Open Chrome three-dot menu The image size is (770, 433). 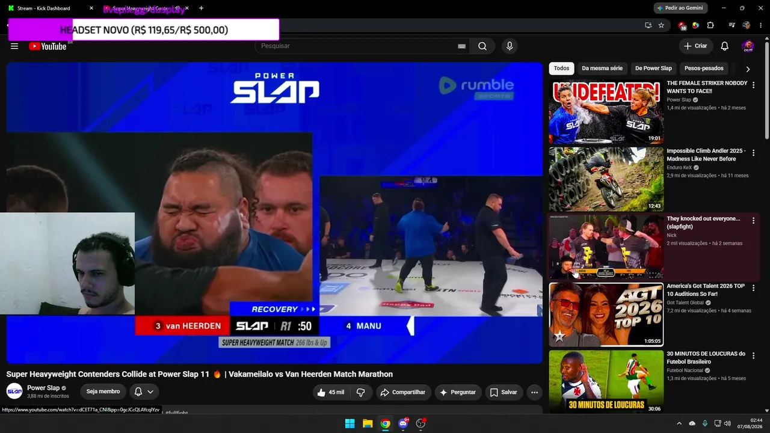(x=762, y=25)
